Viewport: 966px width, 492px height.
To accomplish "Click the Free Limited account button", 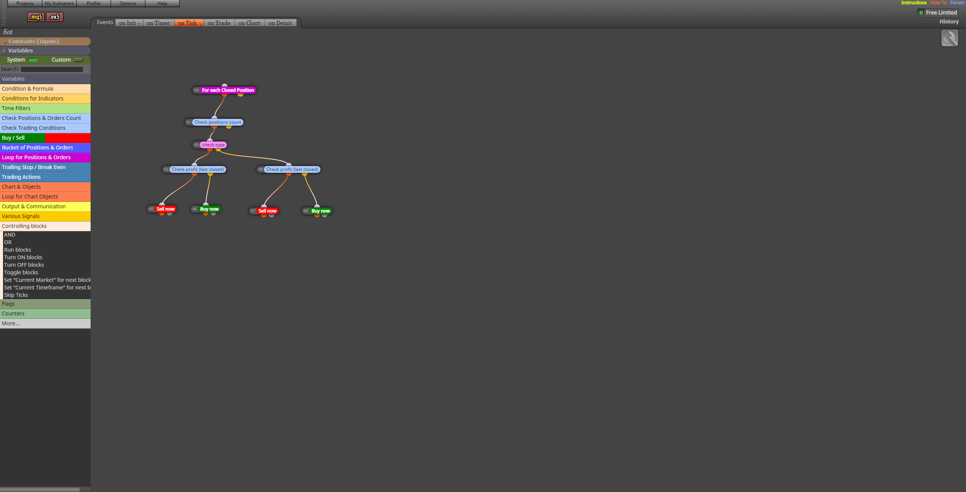I will [x=938, y=13].
